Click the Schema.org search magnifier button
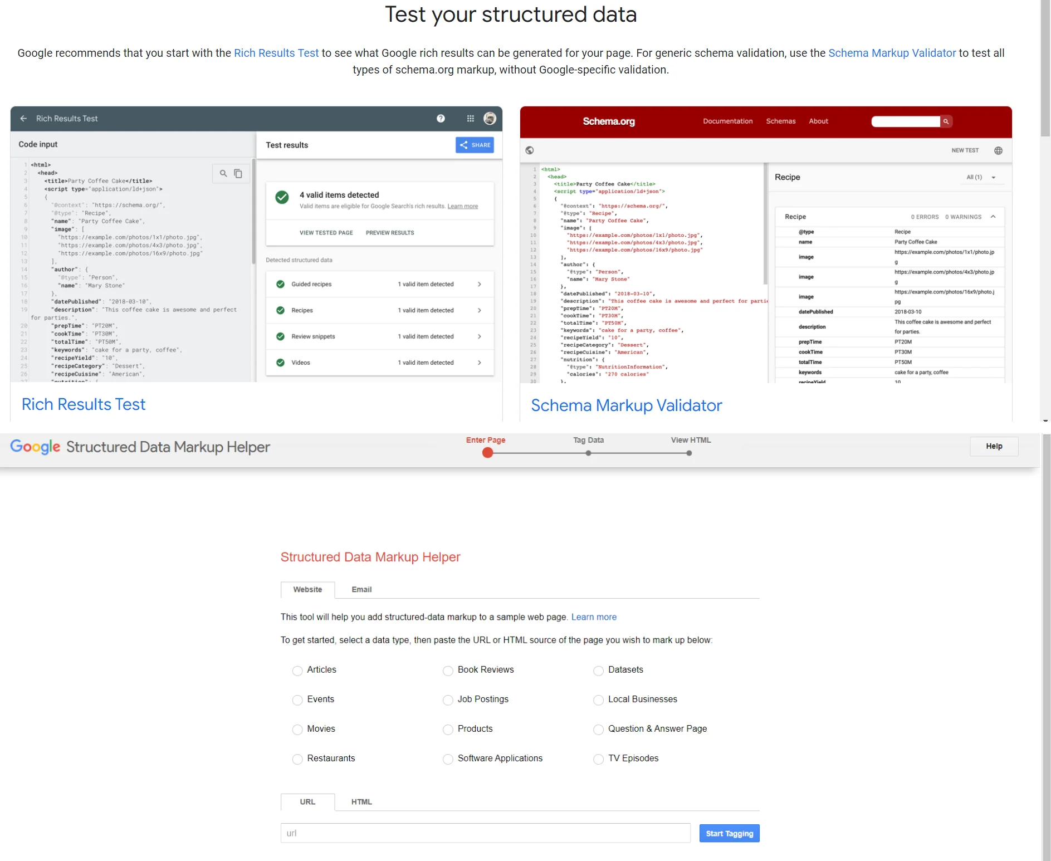1051x861 pixels. 946,121
